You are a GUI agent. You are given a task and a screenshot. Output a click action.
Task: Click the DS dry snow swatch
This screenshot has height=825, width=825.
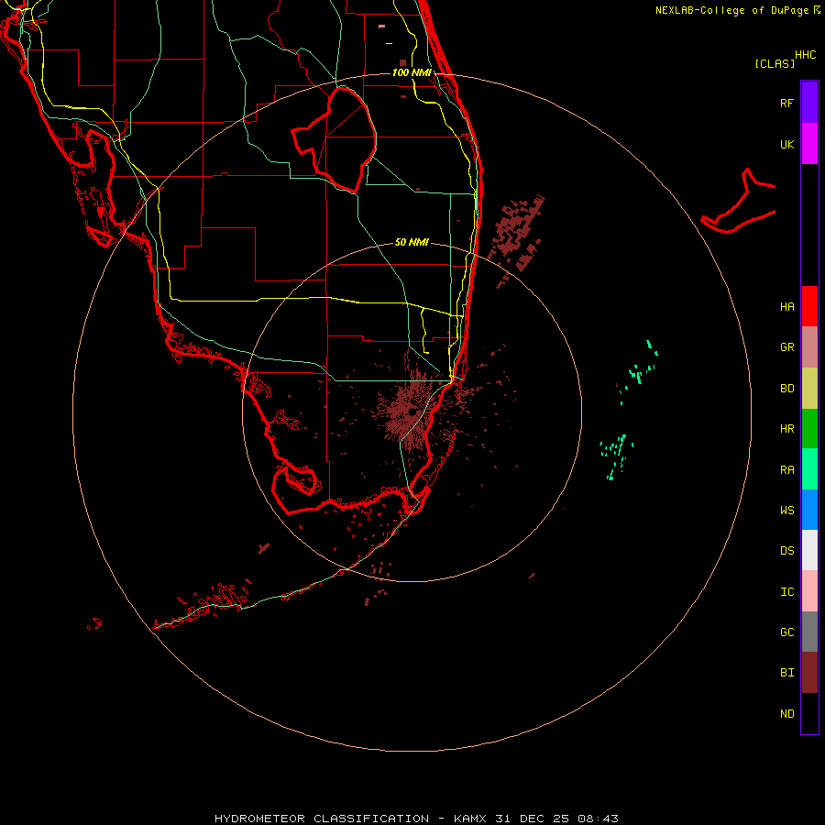pos(809,550)
